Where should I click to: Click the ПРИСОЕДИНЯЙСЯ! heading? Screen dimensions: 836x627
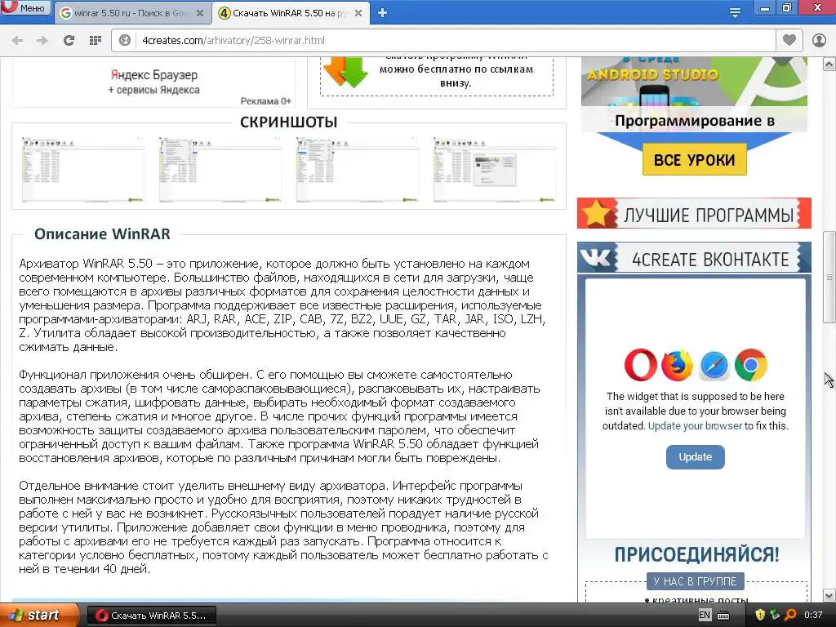click(696, 554)
